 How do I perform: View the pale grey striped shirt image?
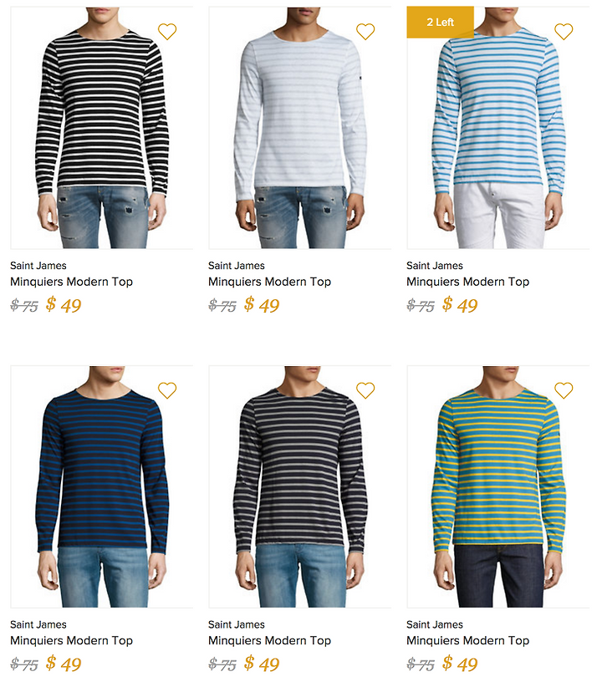click(x=300, y=128)
